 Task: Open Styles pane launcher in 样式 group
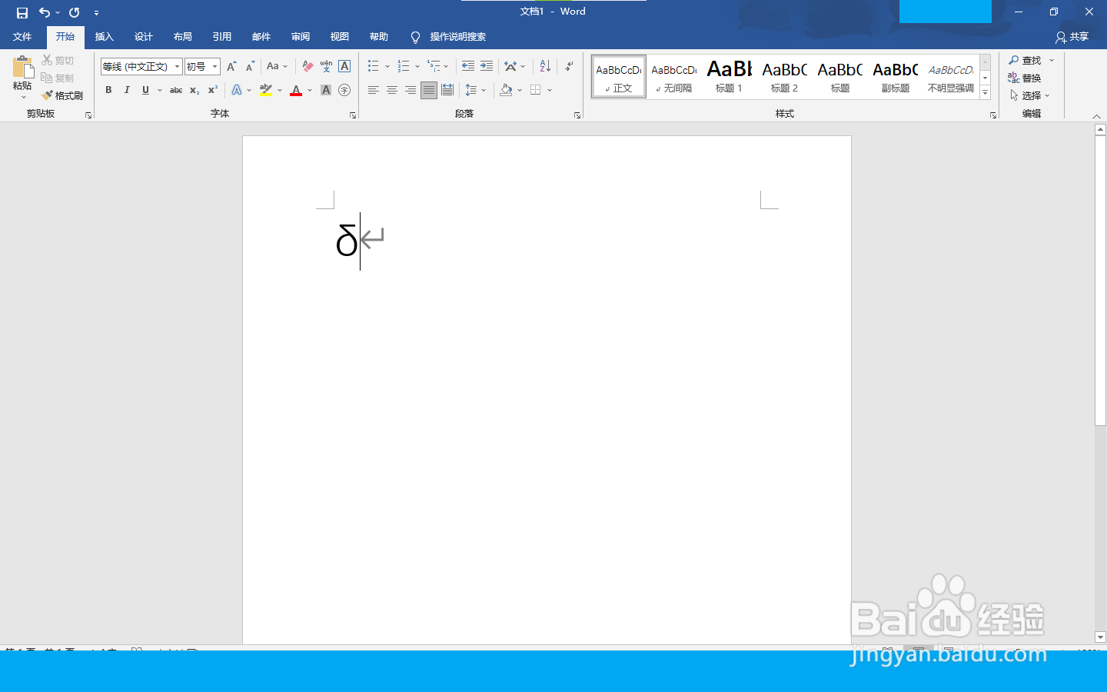(x=993, y=115)
